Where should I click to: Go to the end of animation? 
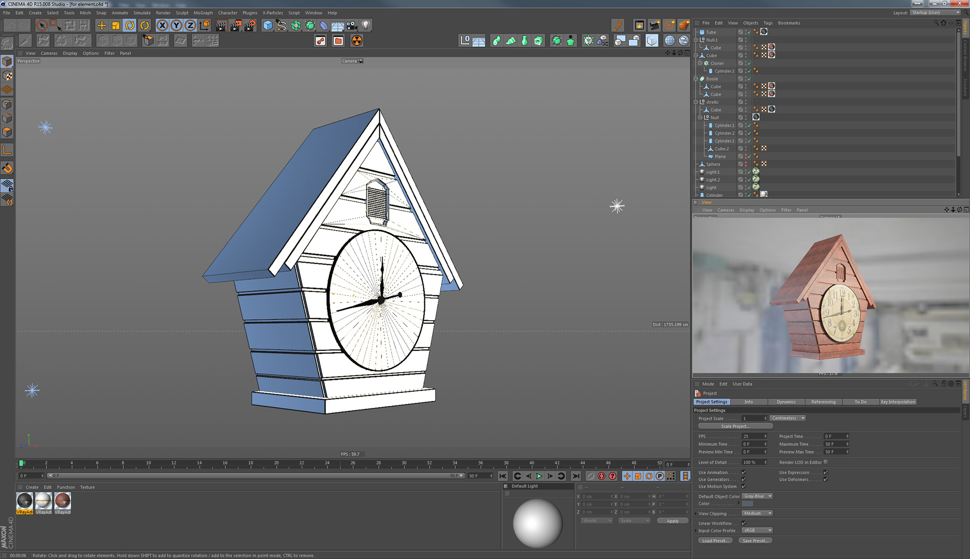click(575, 476)
